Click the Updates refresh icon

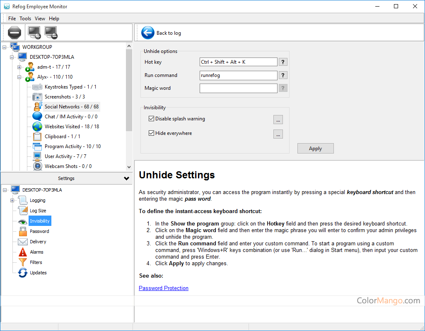pos(23,273)
